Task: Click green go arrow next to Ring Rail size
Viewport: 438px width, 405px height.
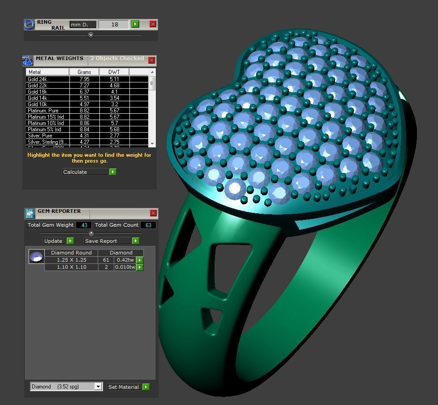Action: tap(135, 24)
